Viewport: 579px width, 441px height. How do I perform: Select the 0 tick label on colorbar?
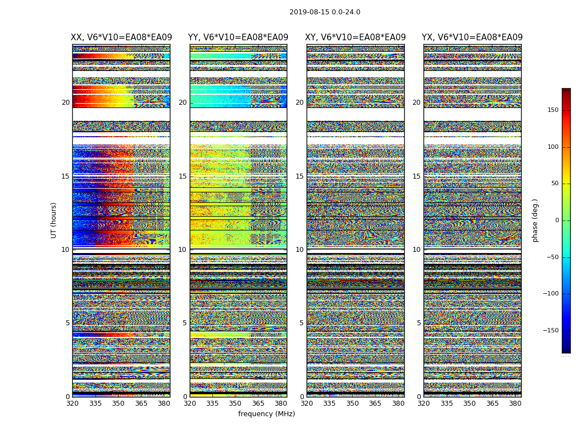point(557,220)
